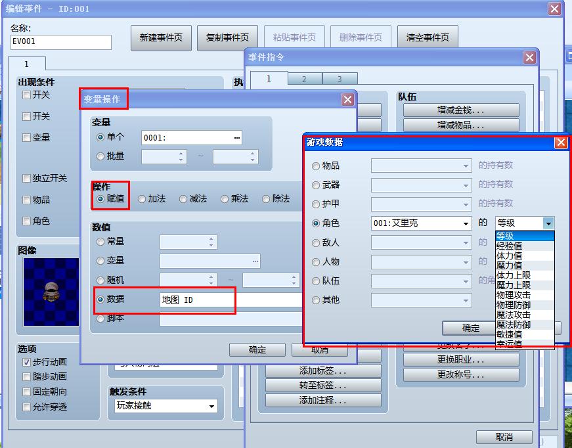Screen dimensions: 572x448
Task: Select the 变量 value radio button
Action: pyautogui.click(x=100, y=261)
